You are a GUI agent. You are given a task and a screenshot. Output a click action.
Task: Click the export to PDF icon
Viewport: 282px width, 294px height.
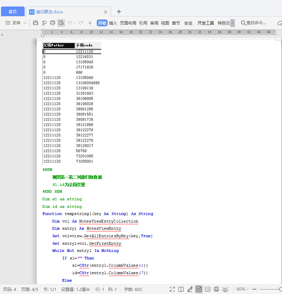44,23
